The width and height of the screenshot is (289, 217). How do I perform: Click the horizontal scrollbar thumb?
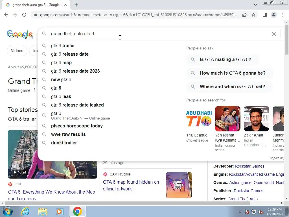tap(127, 203)
